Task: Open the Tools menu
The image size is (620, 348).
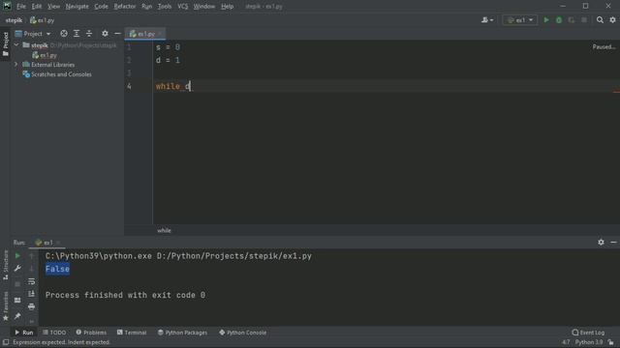Action: coord(165,7)
